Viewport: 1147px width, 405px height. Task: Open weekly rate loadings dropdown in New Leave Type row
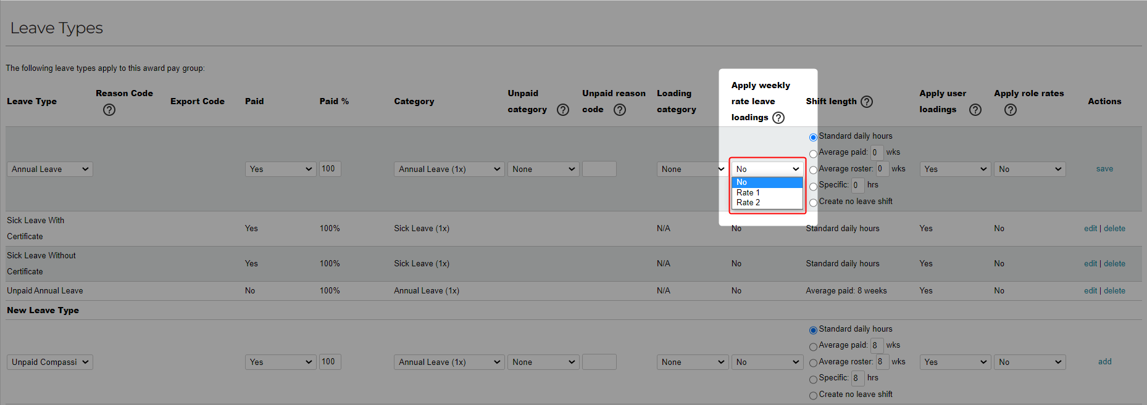coord(767,362)
